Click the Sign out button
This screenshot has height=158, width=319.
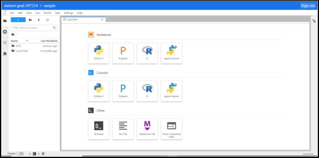coord(308,6)
